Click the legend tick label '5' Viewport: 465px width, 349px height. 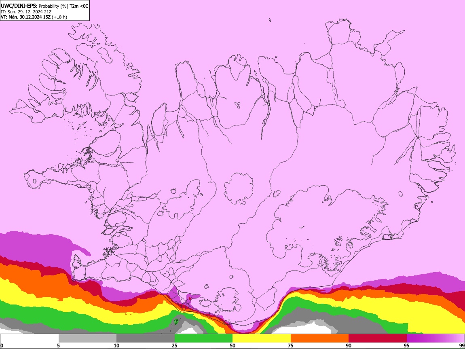(58, 345)
